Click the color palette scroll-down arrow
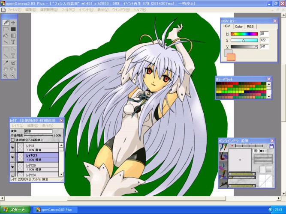The width and height of the screenshot is (286, 214). coord(269,97)
